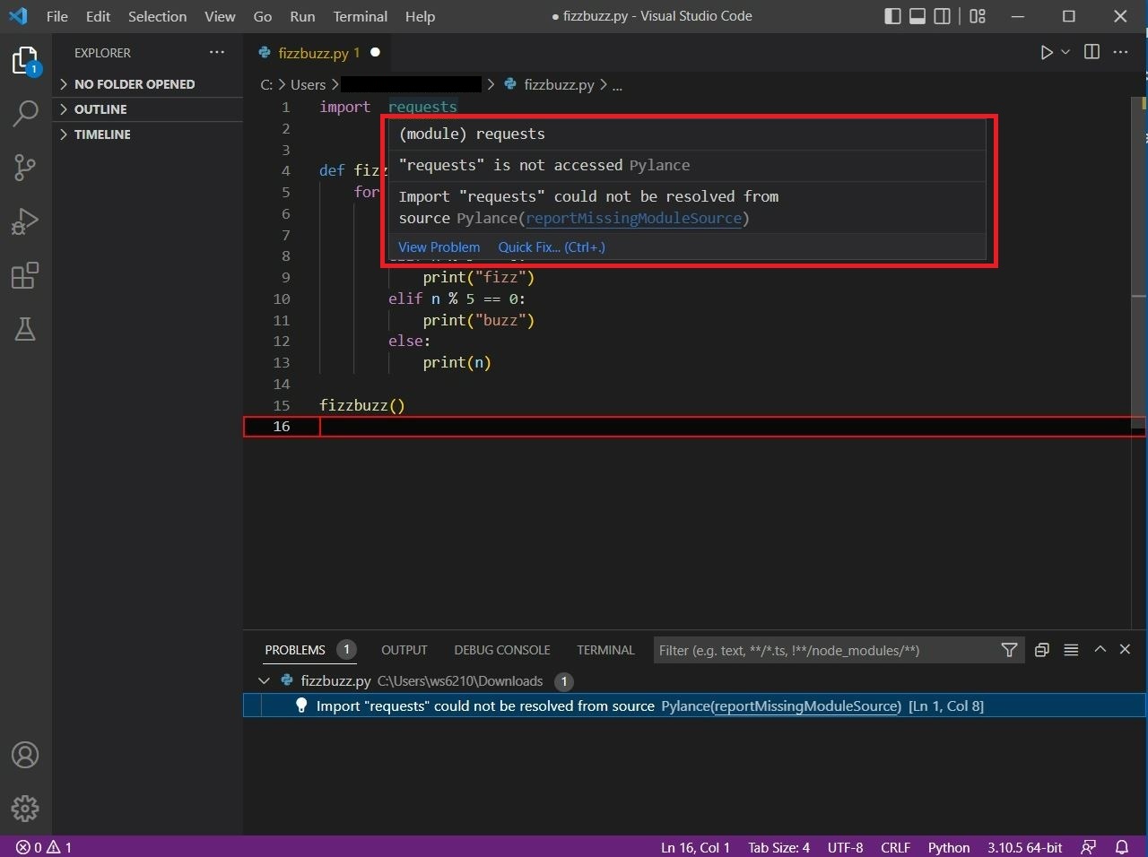
Task: Run Python file with play icon
Action: (1047, 52)
